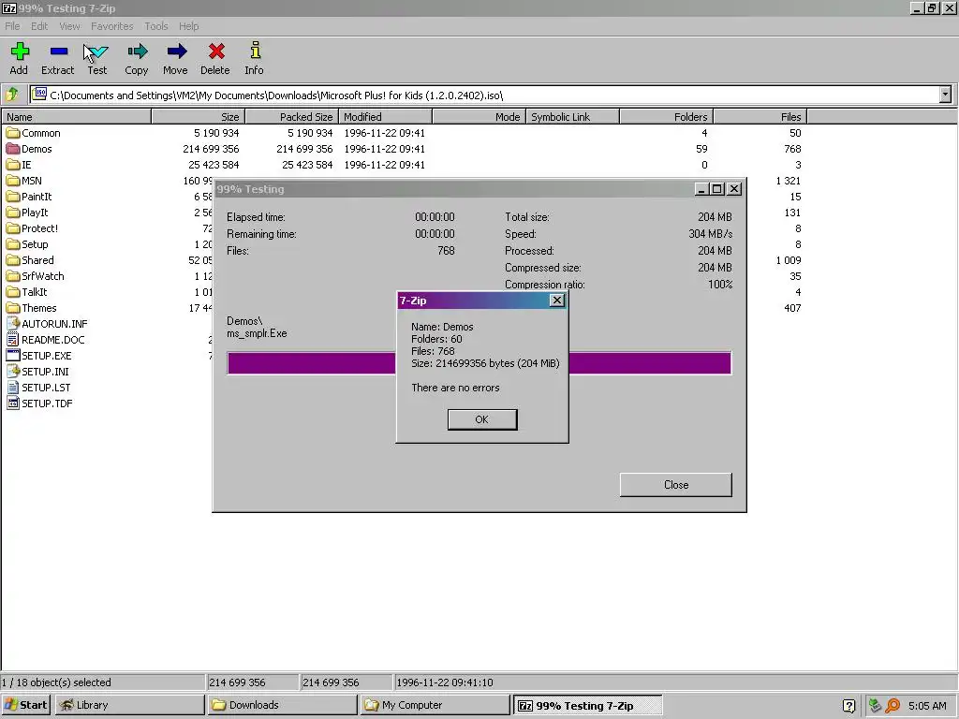
Task: Sort list by Folders column header
Action: pyautogui.click(x=667, y=117)
